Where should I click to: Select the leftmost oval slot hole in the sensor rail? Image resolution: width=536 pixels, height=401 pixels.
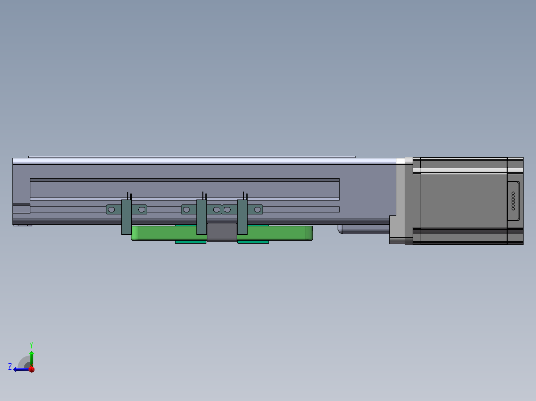pyautogui.click(x=111, y=209)
